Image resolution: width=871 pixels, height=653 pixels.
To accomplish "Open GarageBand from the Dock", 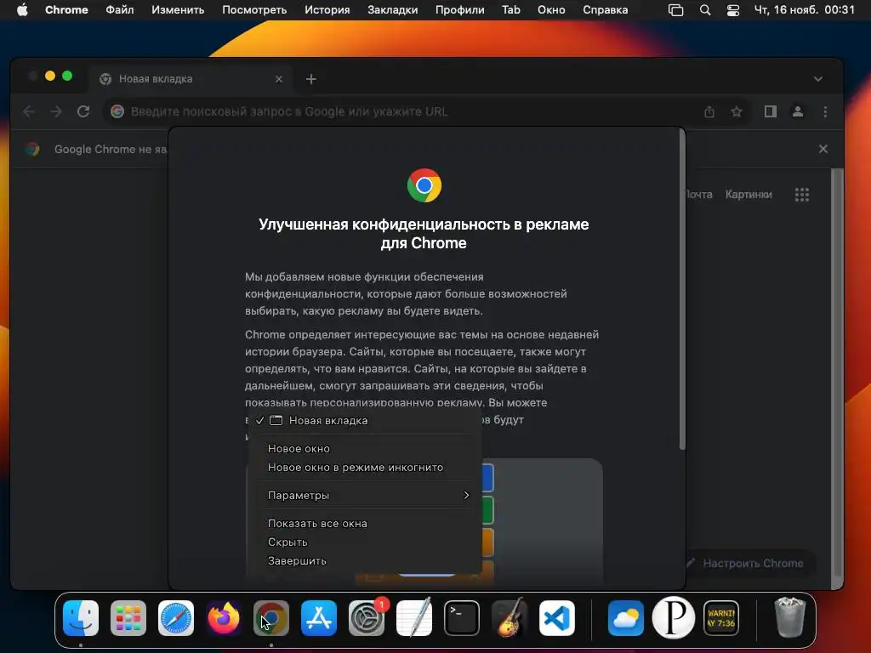I will (510, 618).
